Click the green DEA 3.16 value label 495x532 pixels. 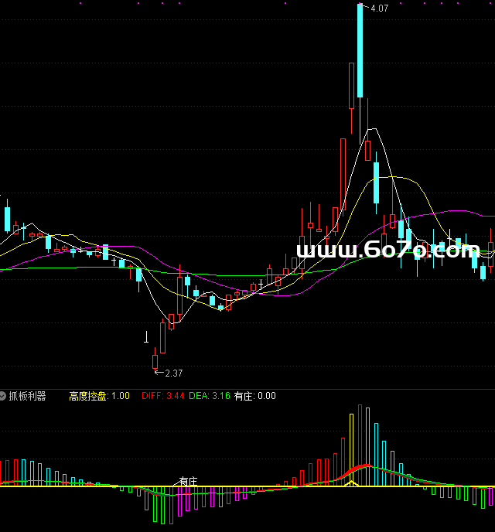point(209,396)
